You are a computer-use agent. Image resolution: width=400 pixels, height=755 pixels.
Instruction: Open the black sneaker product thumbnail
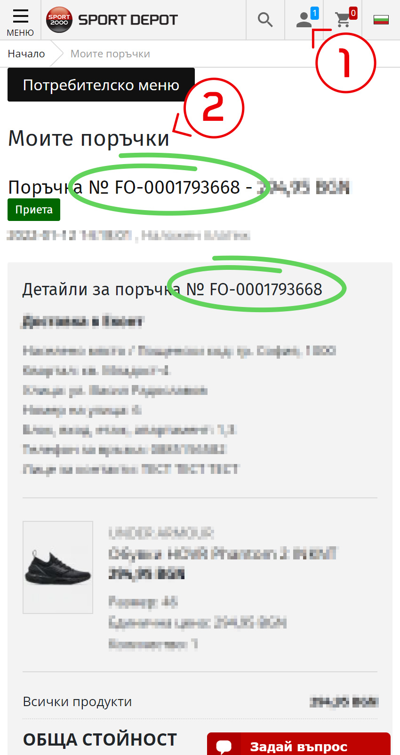coord(58,567)
